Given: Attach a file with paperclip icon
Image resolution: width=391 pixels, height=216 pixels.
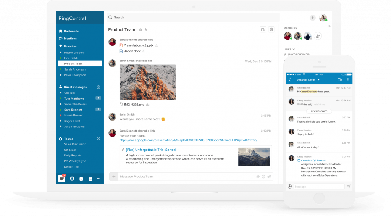Looking at the screenshot, I should click(x=258, y=177).
